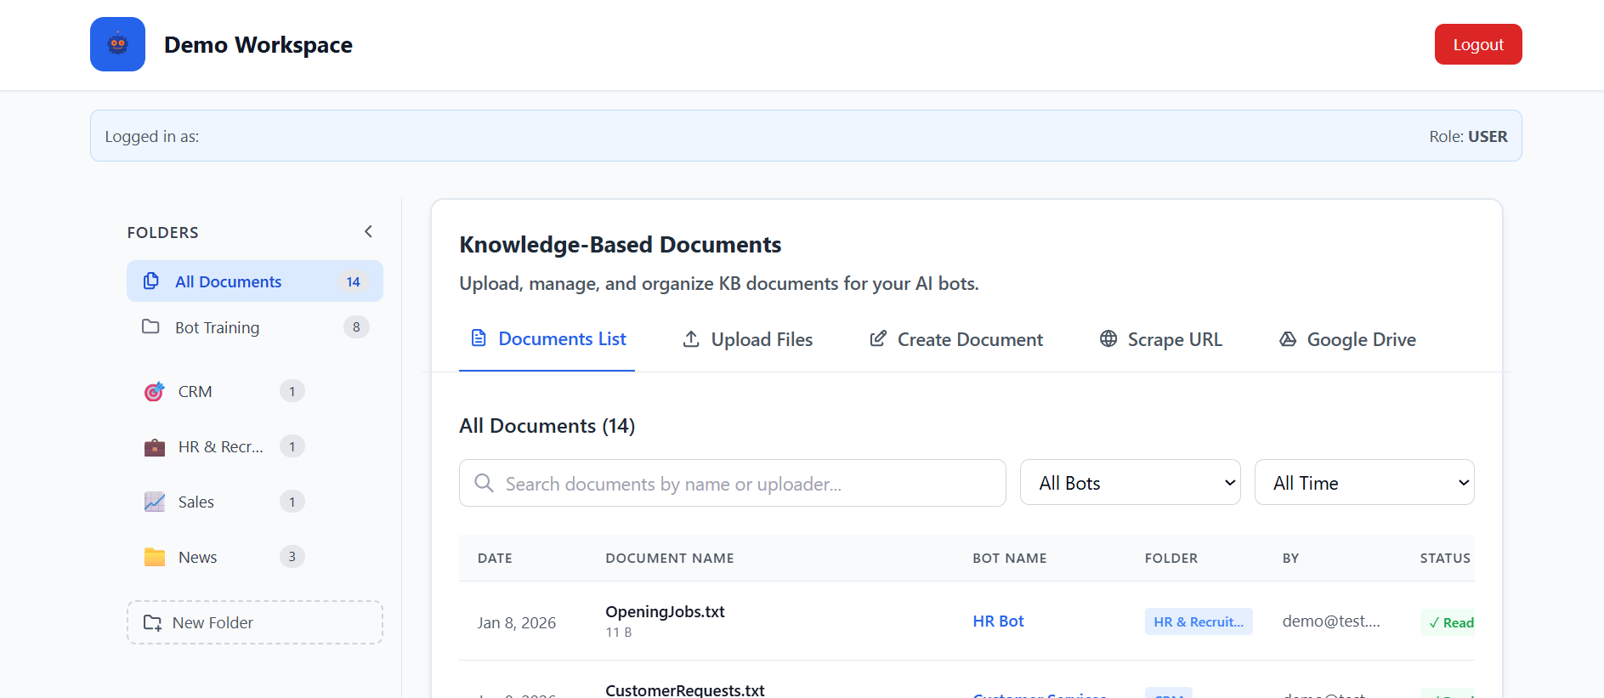Click the demo@test... uploader for OpeningJobs.txt
Viewport: 1604px width, 698px height.
coord(1331,621)
